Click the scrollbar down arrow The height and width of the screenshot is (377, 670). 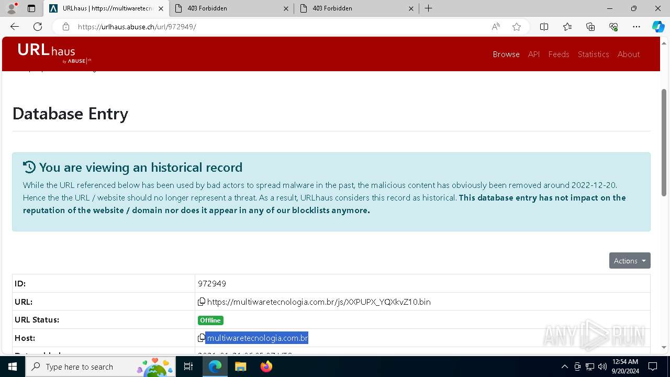click(x=664, y=347)
